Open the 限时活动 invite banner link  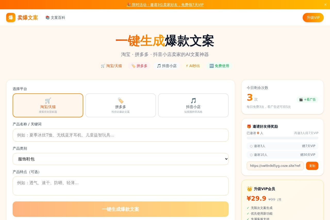tap(165, 5)
